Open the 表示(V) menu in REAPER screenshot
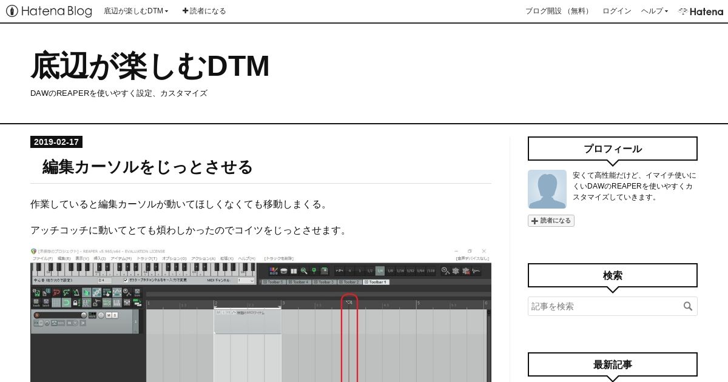 [82, 258]
